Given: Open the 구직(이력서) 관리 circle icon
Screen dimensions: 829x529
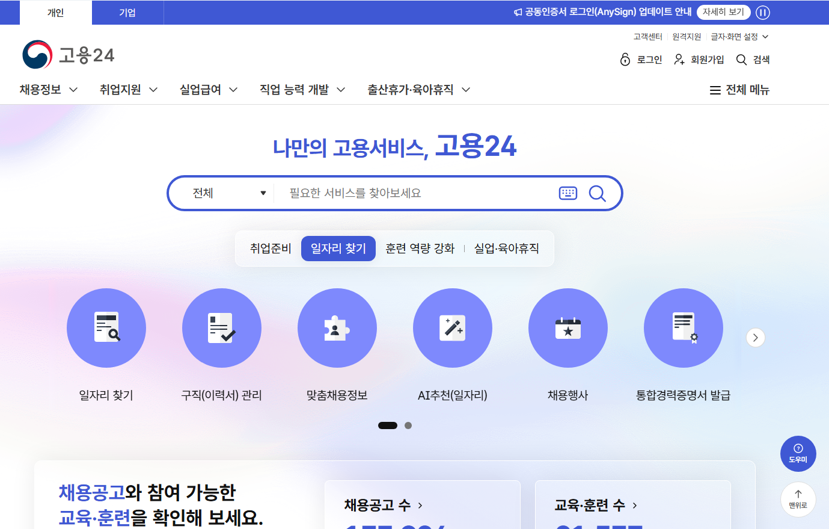Looking at the screenshot, I should pos(222,328).
